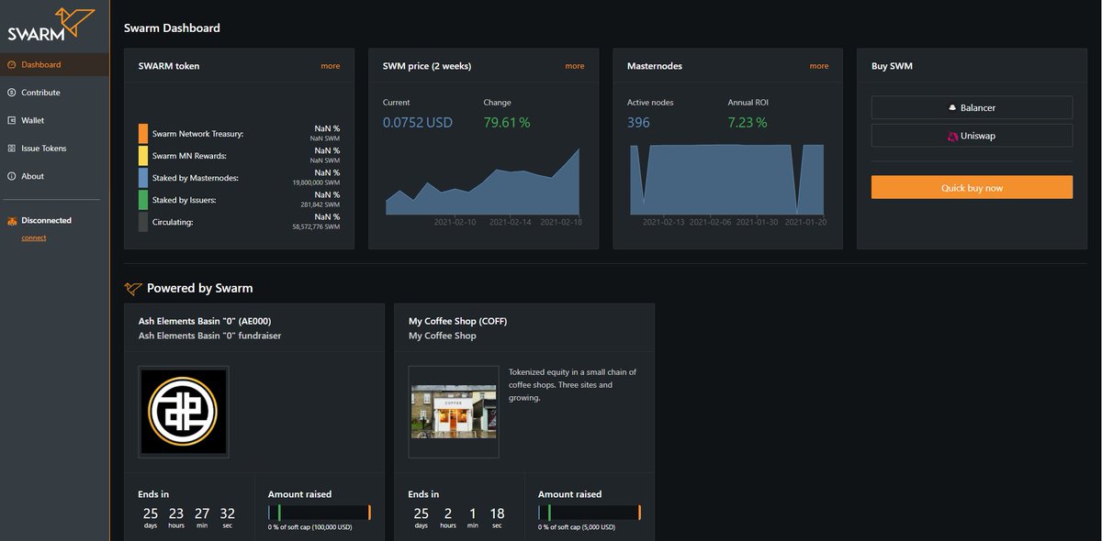Click the Disconnected wallet status icon

[12, 221]
